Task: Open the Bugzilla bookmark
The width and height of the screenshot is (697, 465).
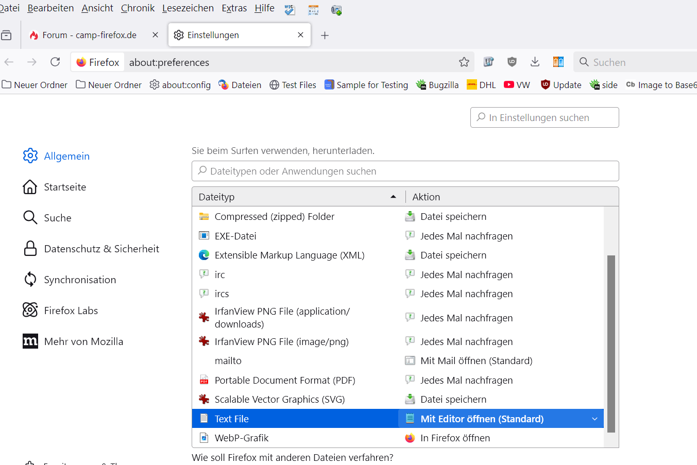Action: point(437,85)
